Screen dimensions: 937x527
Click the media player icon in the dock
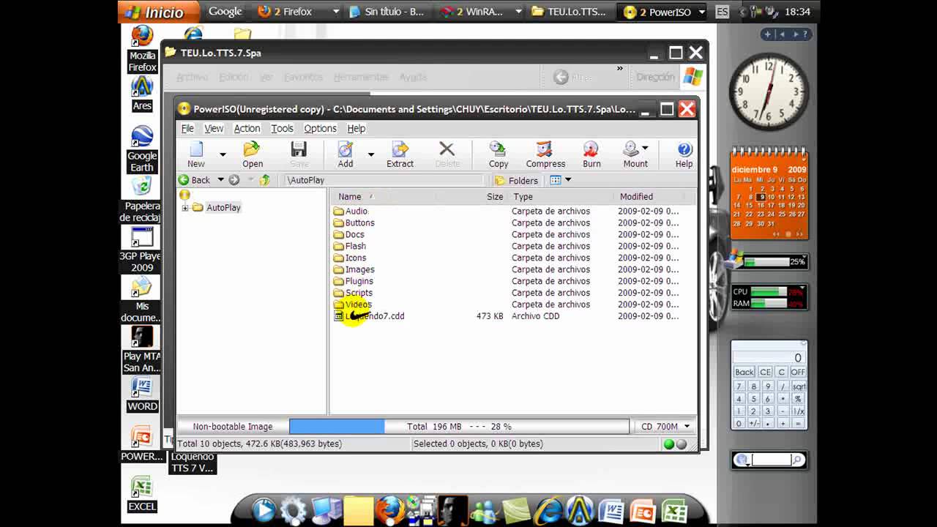(264, 510)
